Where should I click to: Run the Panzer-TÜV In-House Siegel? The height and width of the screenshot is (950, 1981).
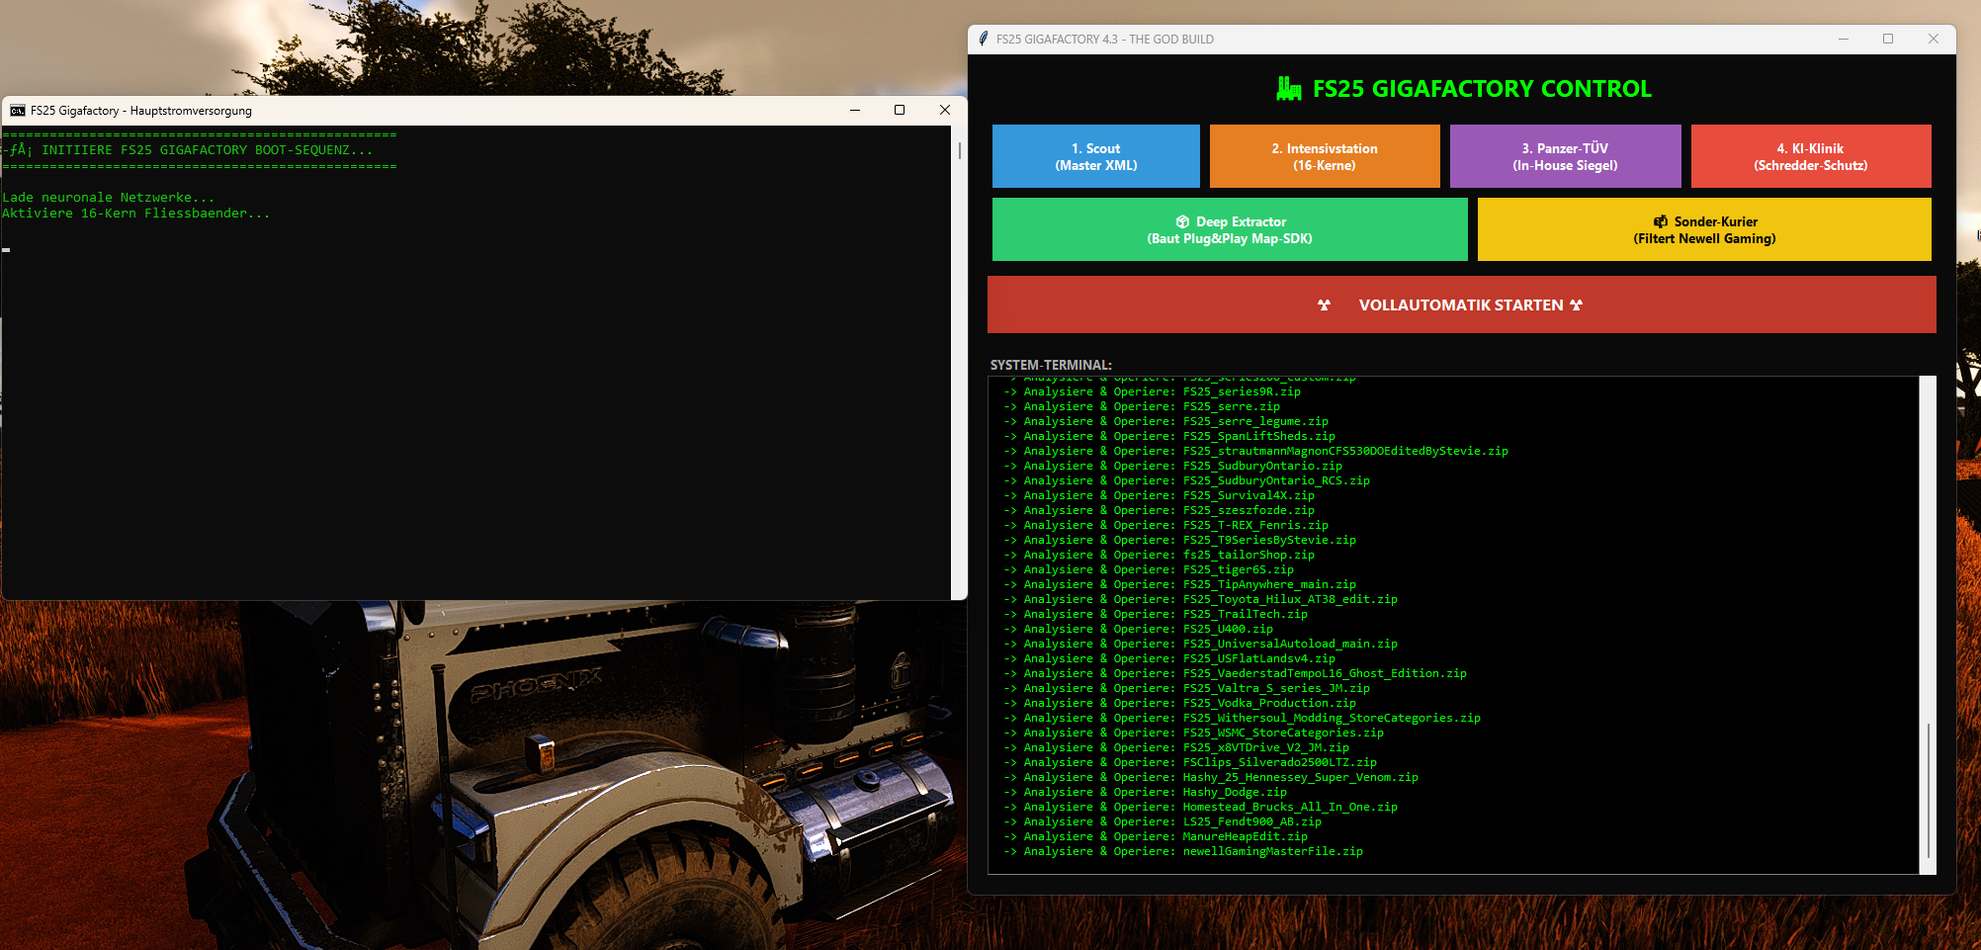tap(1564, 156)
